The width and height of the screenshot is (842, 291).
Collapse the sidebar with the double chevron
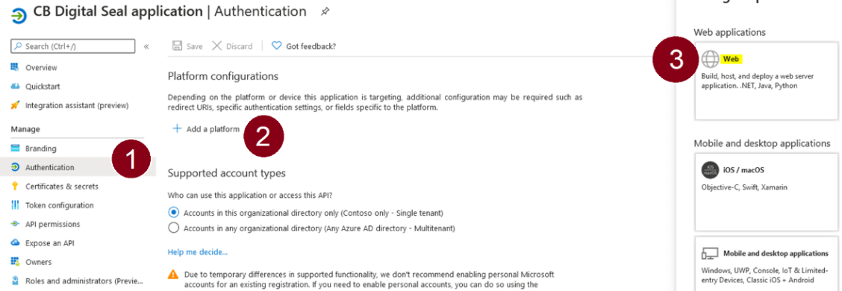click(146, 47)
